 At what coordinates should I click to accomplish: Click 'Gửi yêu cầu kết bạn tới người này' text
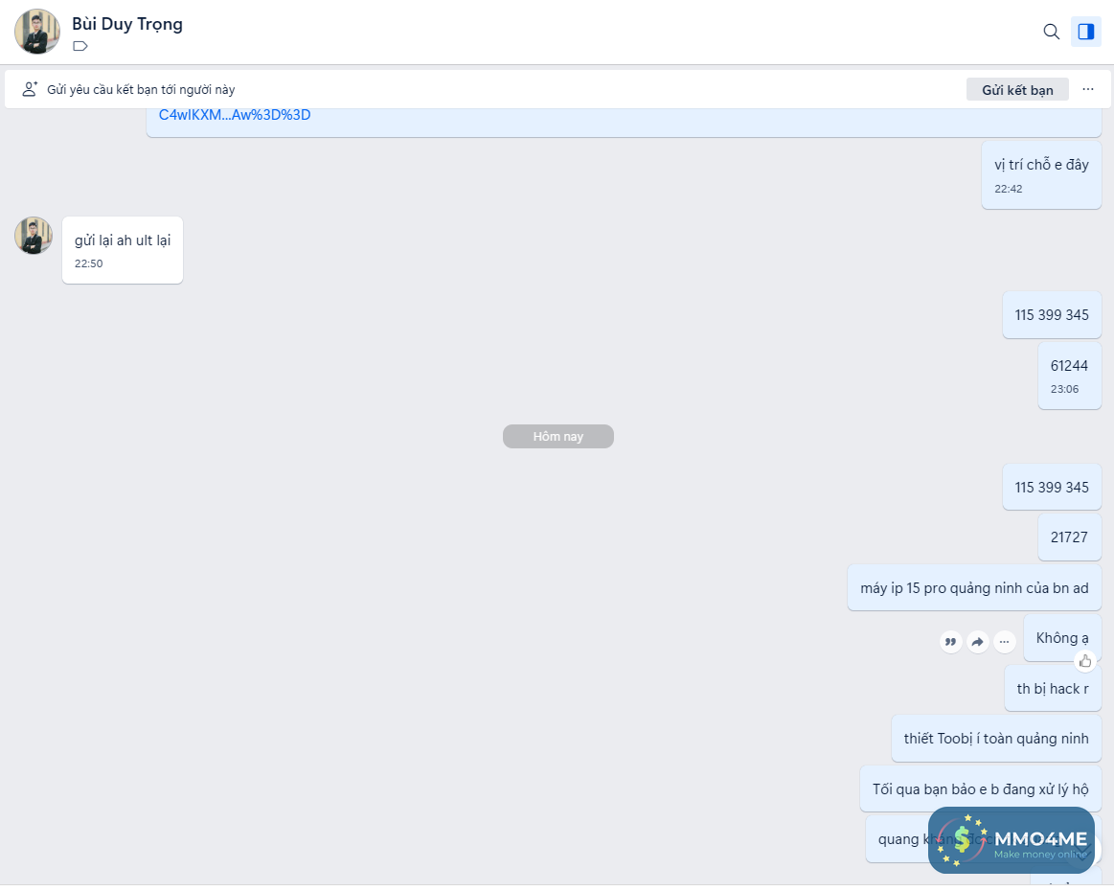pos(141,89)
